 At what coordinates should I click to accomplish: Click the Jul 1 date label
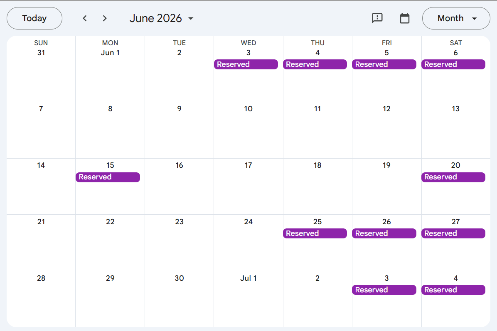click(248, 278)
